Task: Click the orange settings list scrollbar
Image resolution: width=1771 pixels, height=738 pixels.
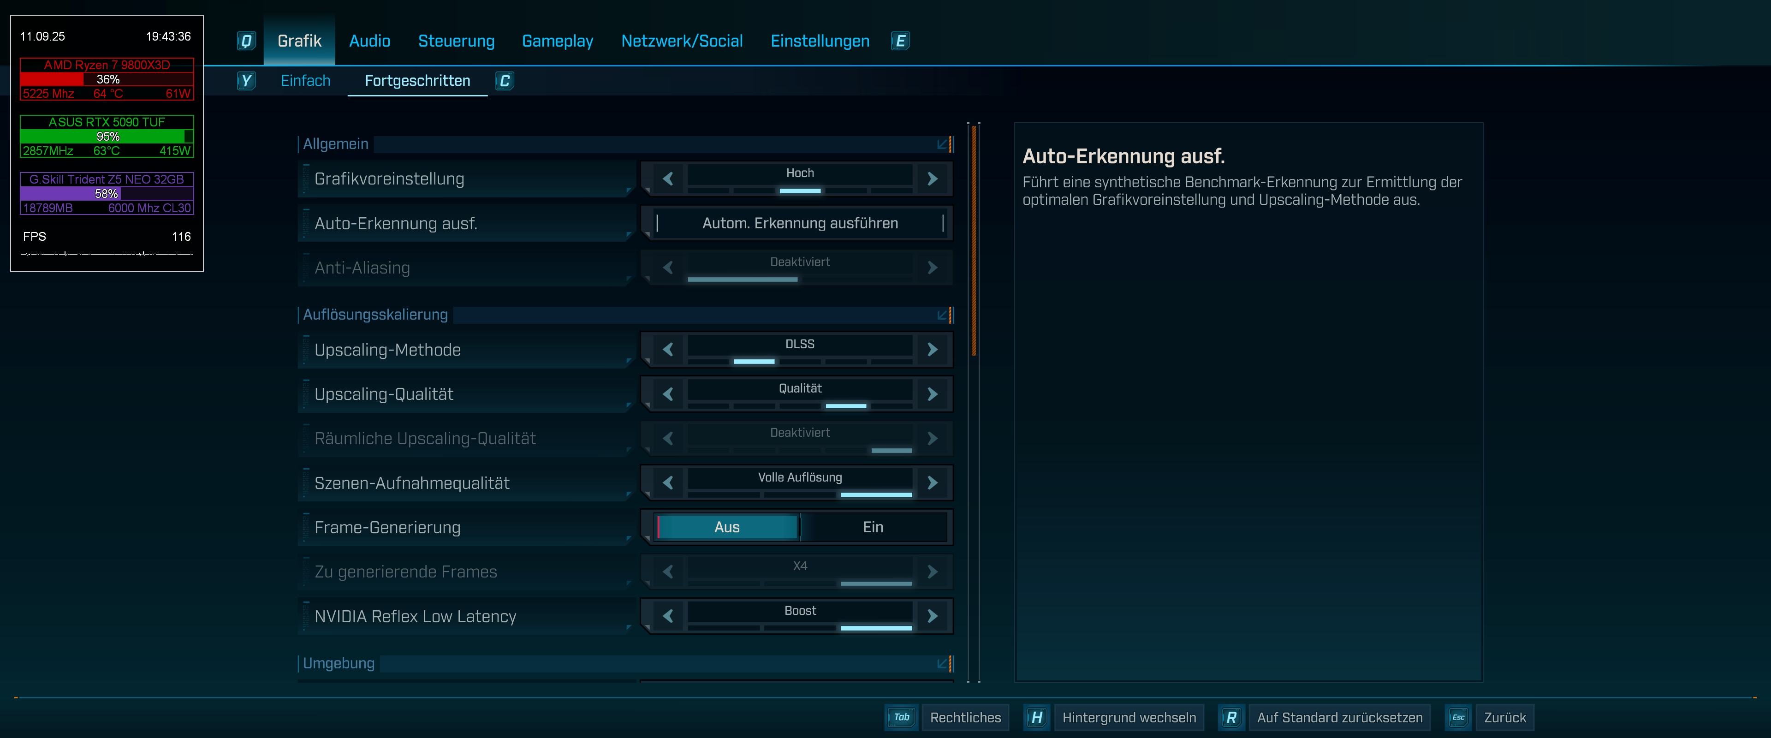Action: (974, 241)
